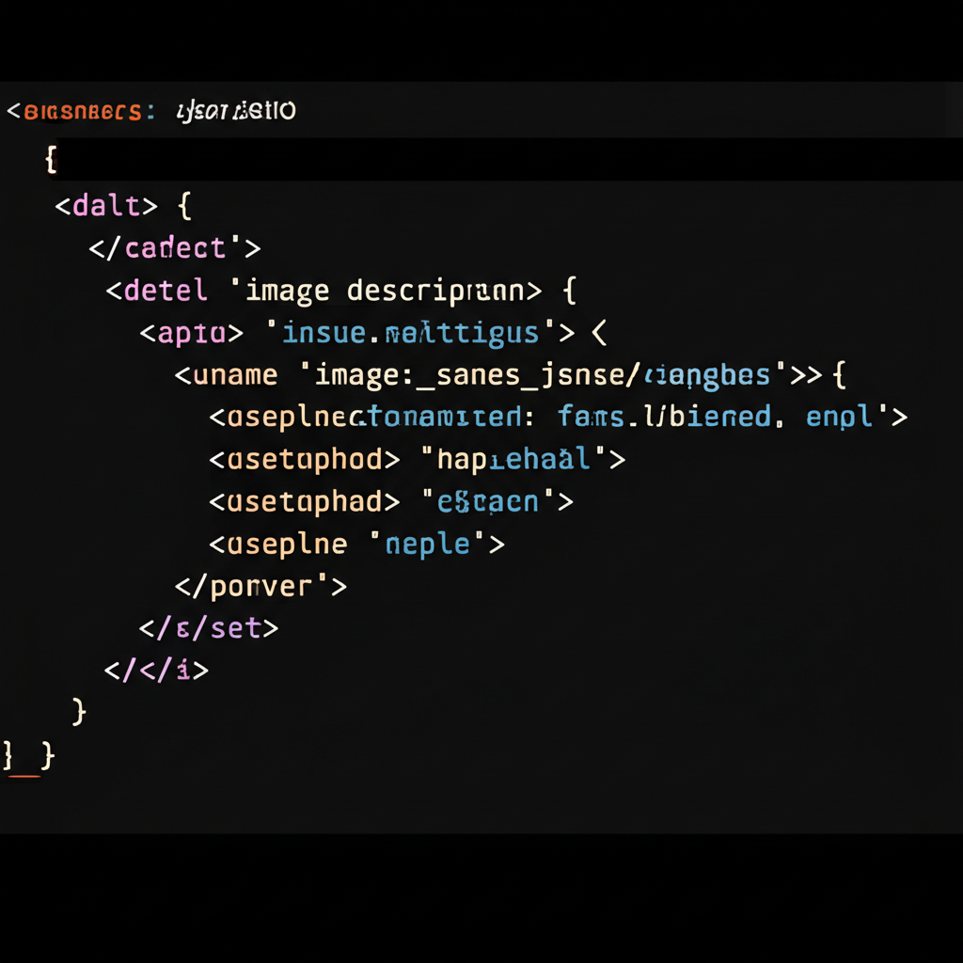963x963 pixels.
Task: Click the blue 'neple' string
Action: pos(434,544)
